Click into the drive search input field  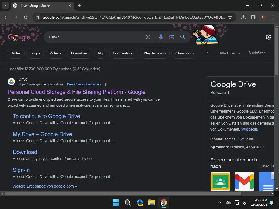(x=96, y=37)
